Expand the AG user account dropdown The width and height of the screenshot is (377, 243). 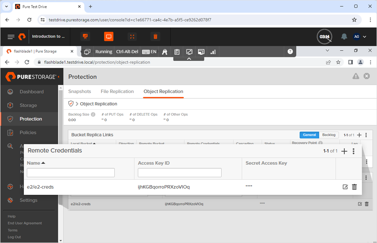pos(360,36)
